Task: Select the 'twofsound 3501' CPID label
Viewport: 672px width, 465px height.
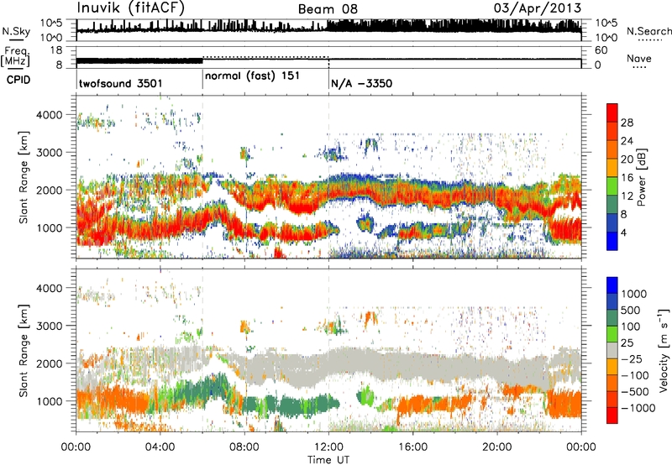Action: 120,83
